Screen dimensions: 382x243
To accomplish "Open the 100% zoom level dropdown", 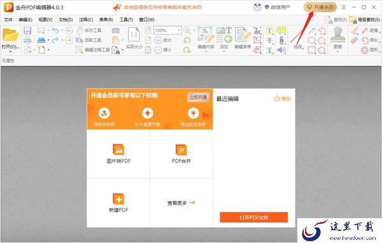I will point(179,31).
